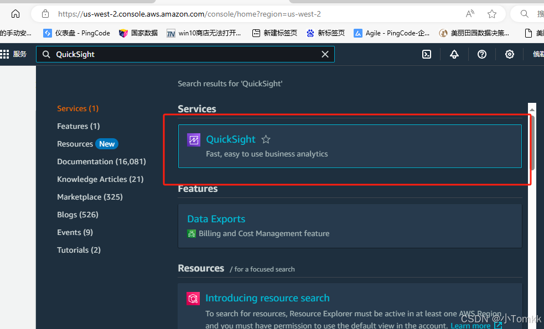
Task: Open the Learn more link
Action: pyautogui.click(x=472, y=325)
